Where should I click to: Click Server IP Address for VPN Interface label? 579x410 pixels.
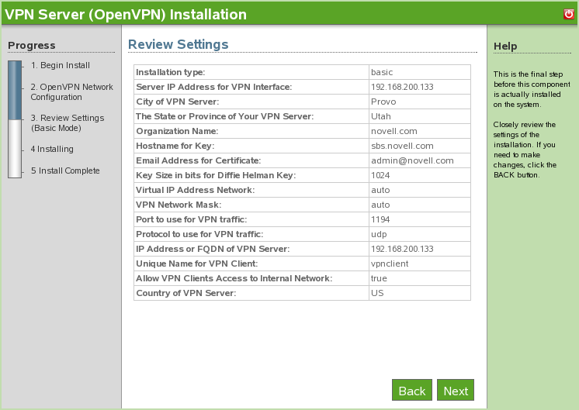click(213, 87)
